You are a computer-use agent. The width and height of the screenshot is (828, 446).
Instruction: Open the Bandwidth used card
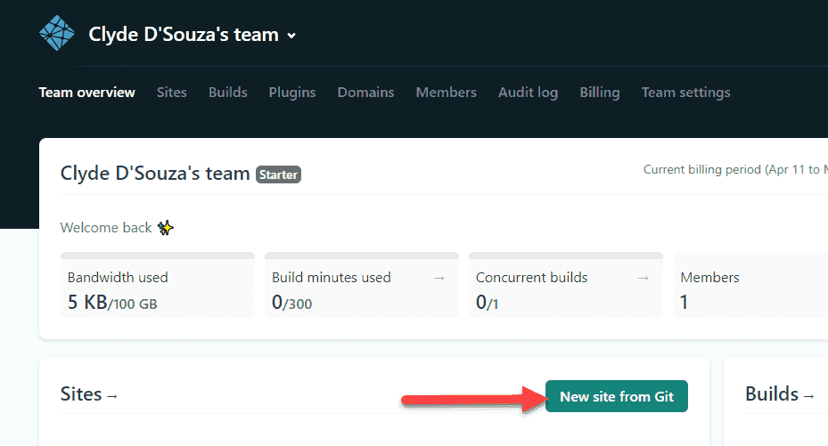(x=158, y=285)
